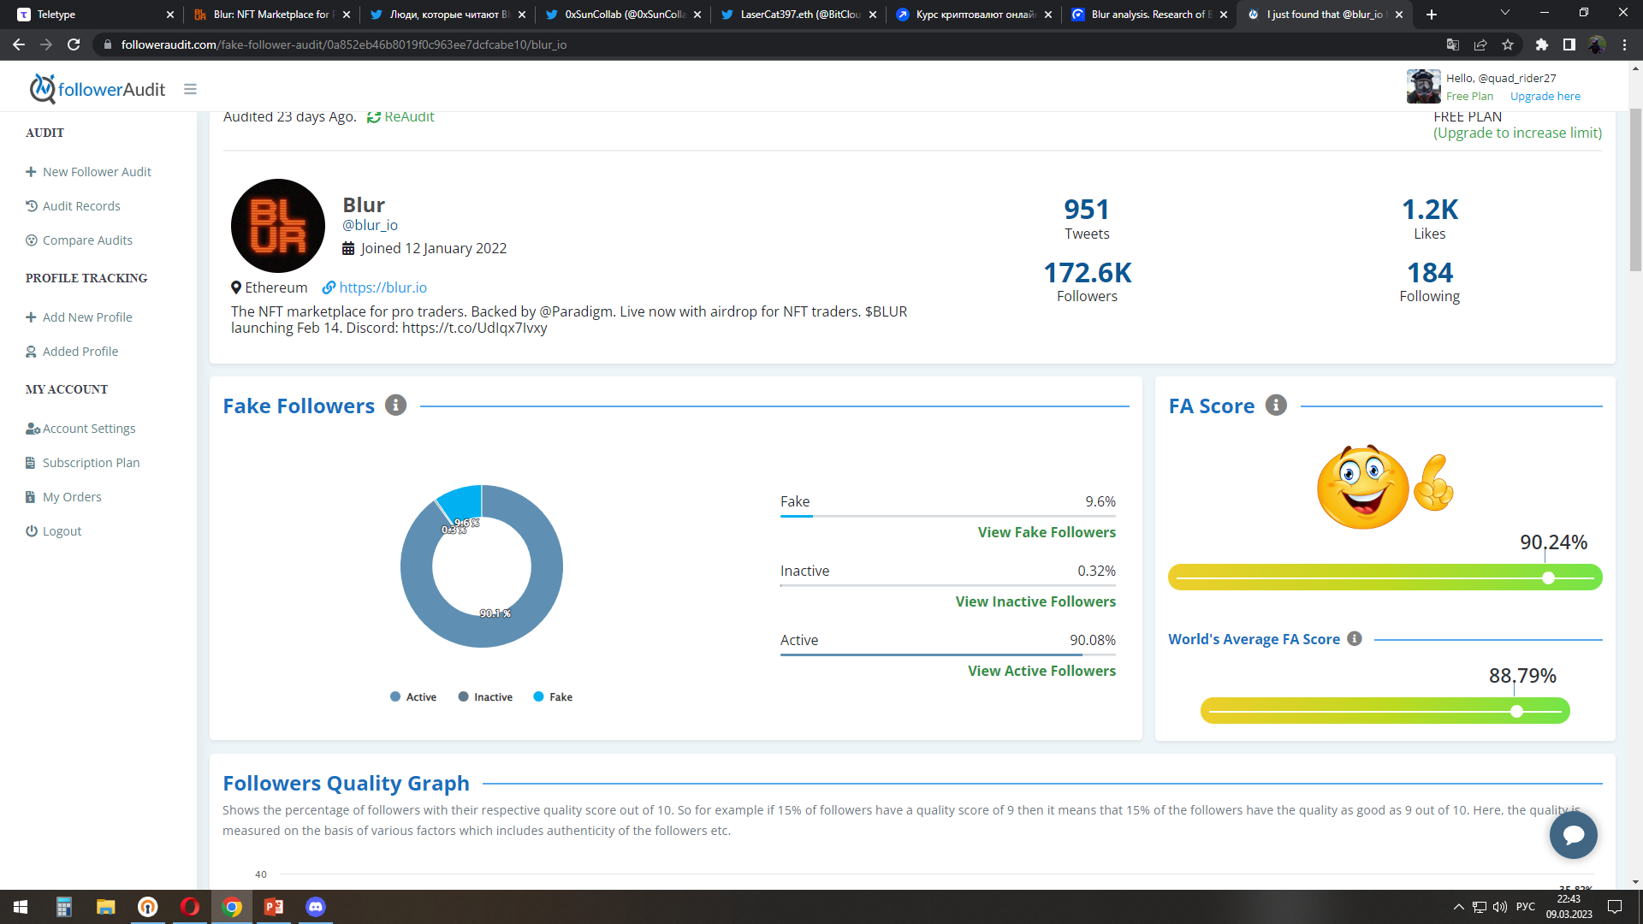This screenshot has width=1643, height=924.
Task: Open the hamburger sidebar menu icon
Action: coord(190,89)
